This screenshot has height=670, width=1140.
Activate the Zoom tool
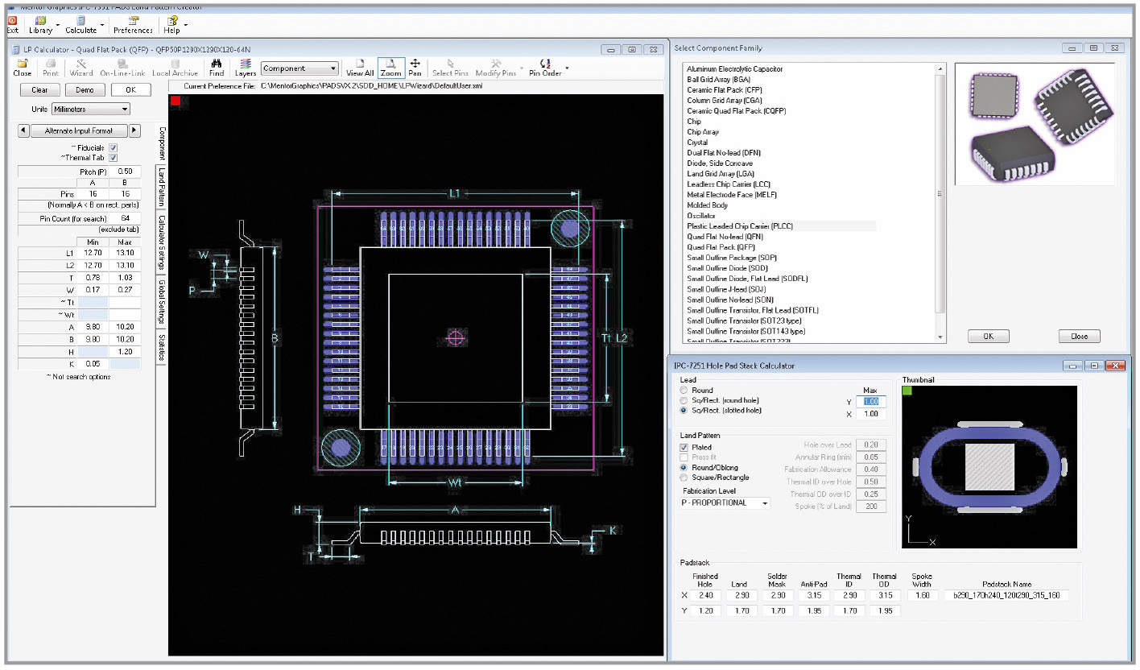[391, 67]
